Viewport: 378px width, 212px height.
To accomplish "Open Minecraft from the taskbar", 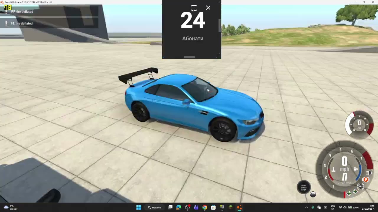I will click(x=231, y=207).
